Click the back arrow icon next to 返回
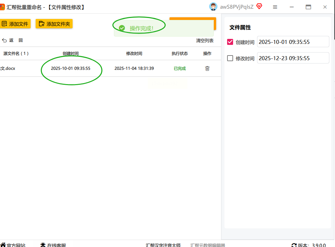 coord(4,40)
